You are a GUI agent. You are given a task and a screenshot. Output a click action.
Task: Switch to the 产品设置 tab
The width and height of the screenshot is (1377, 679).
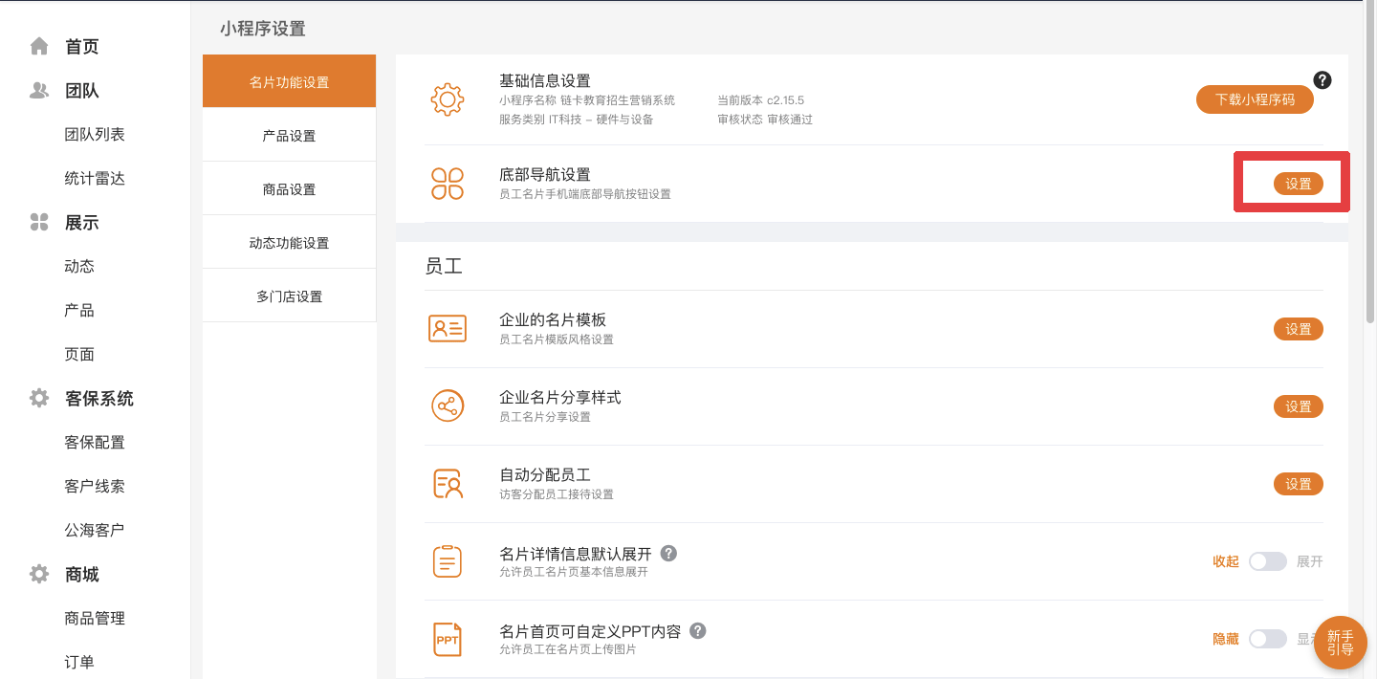[289, 136]
